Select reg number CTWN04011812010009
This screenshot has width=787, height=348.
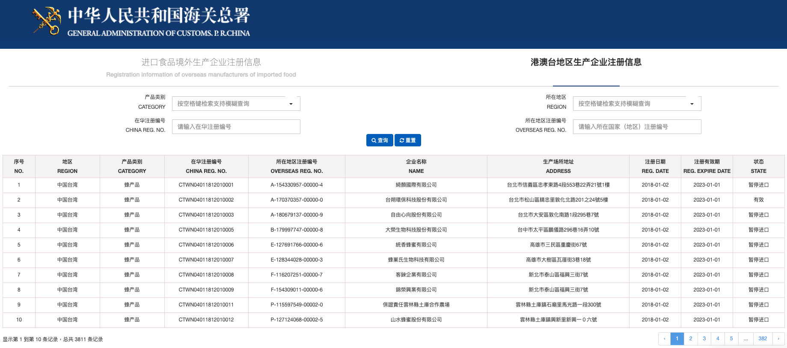point(206,290)
